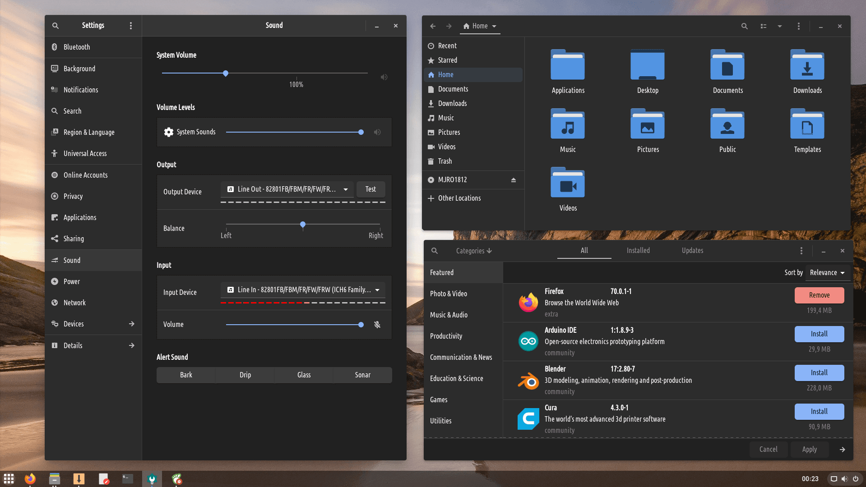Open the Videos folder icon
The image size is (866, 487).
pos(567,184)
